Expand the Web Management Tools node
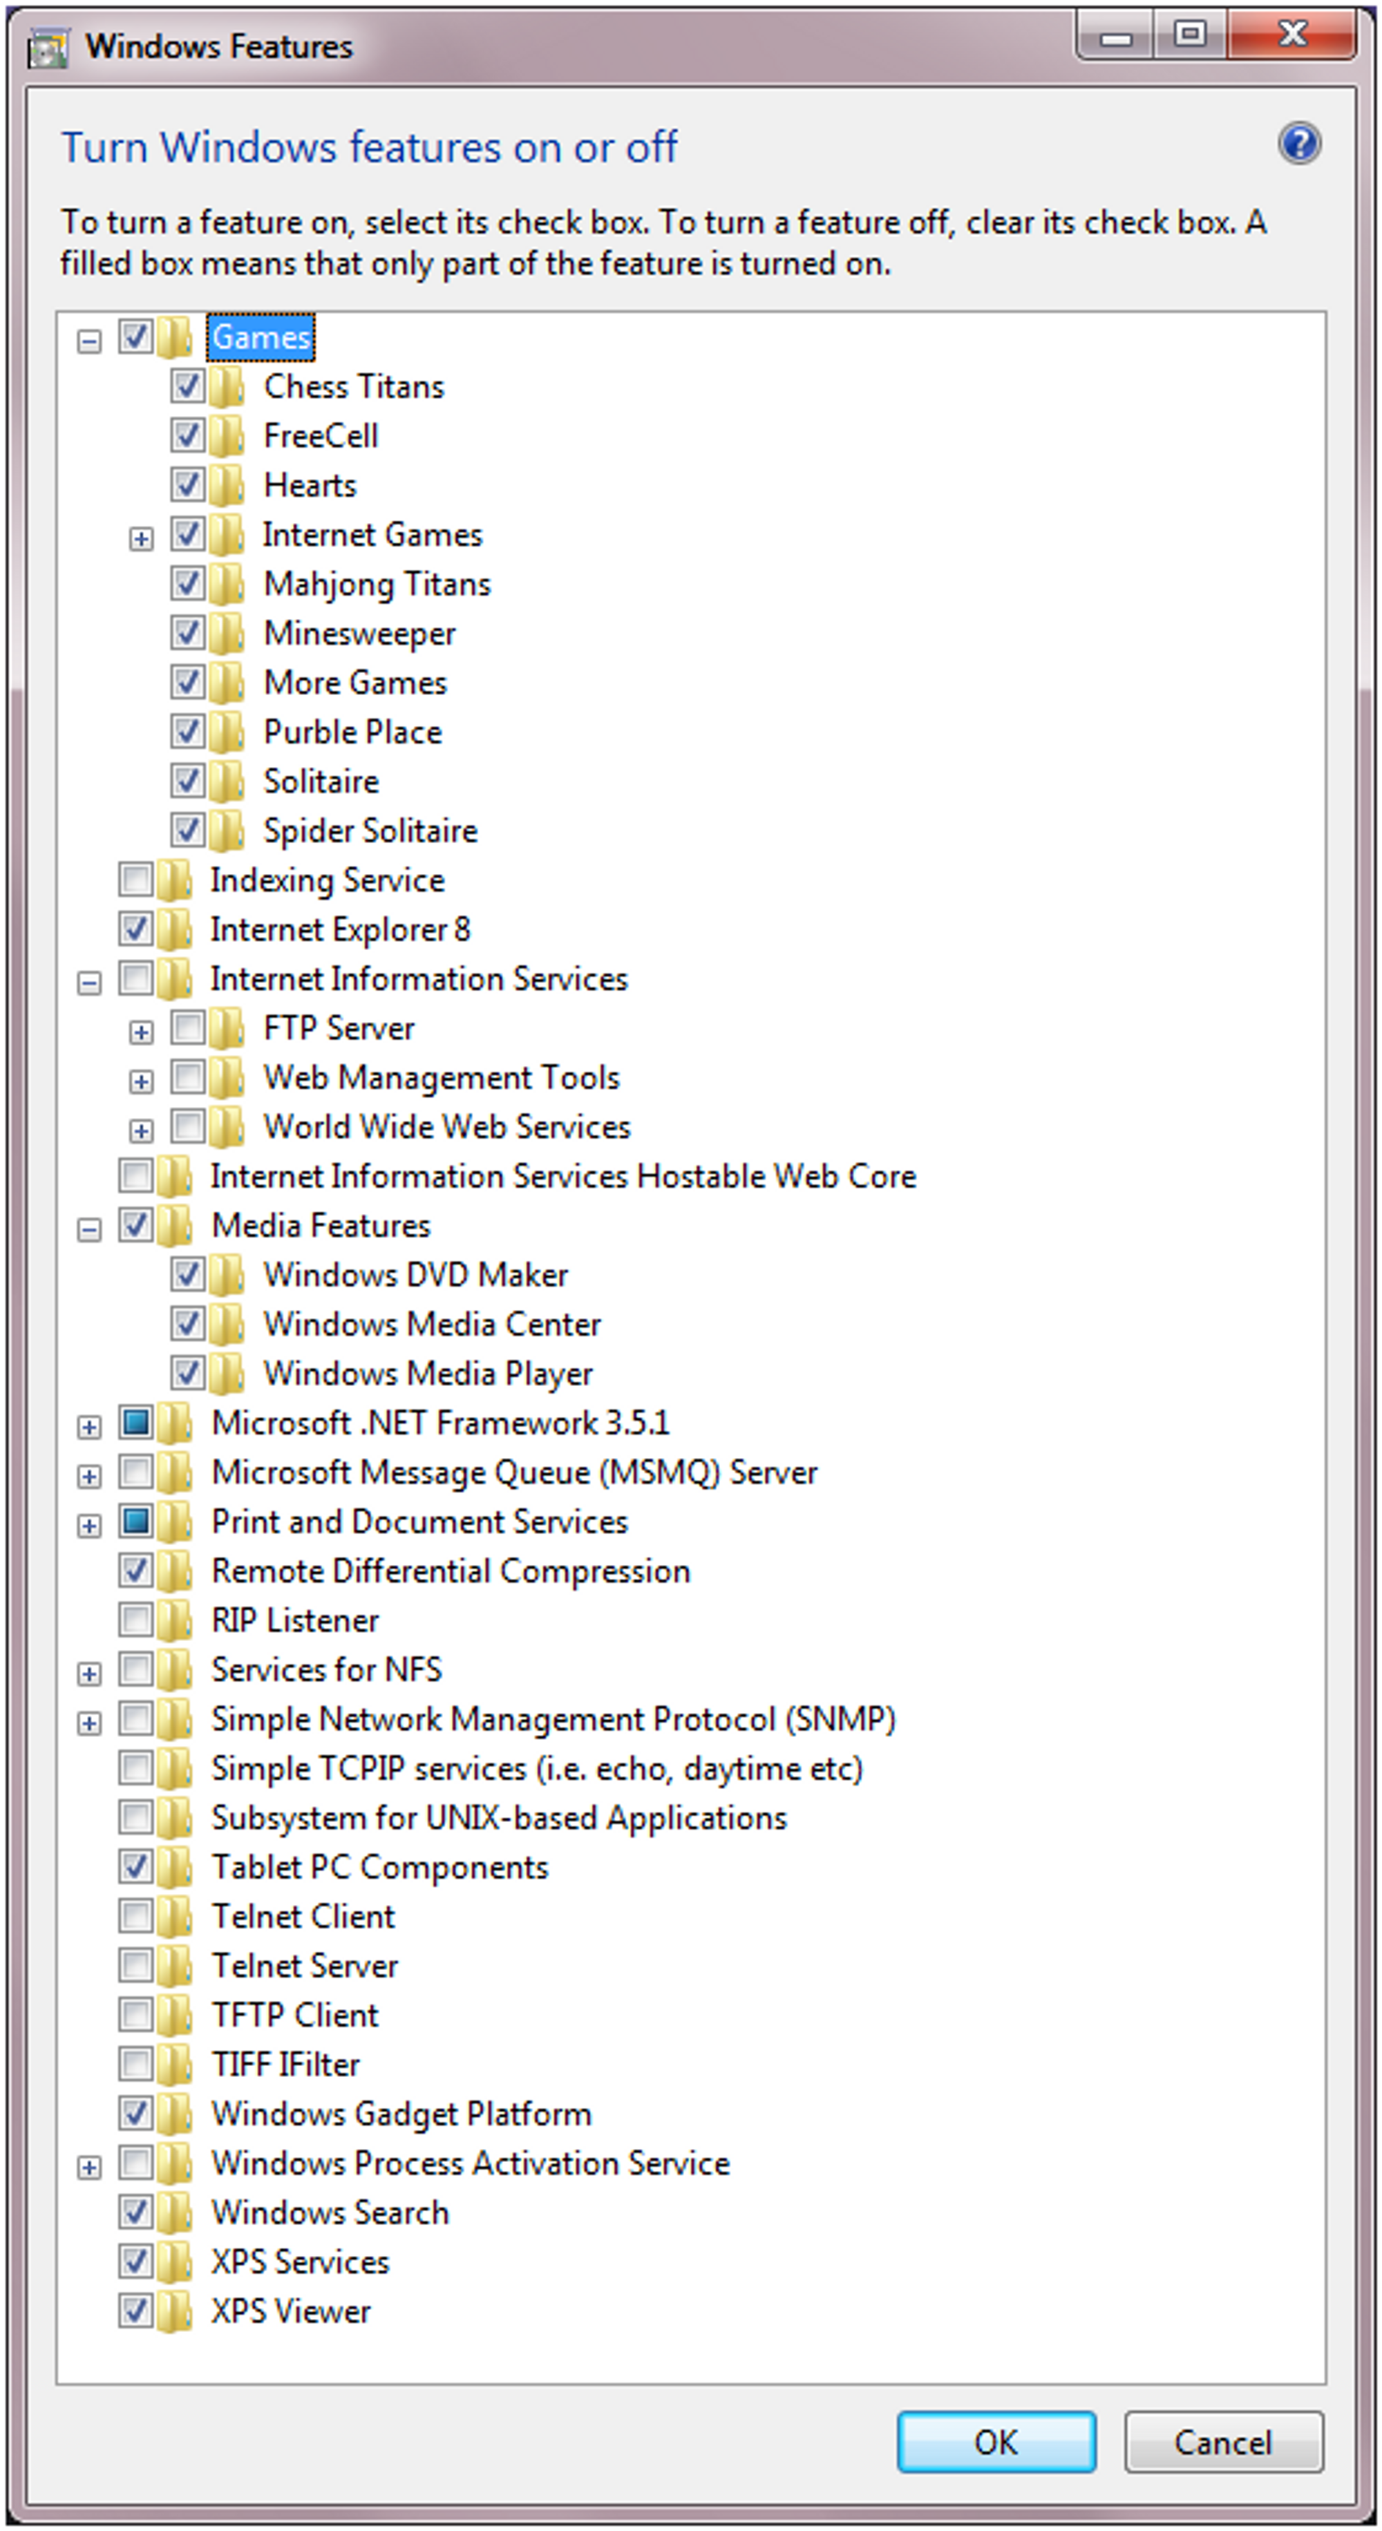The width and height of the screenshot is (1382, 2531). point(140,1082)
